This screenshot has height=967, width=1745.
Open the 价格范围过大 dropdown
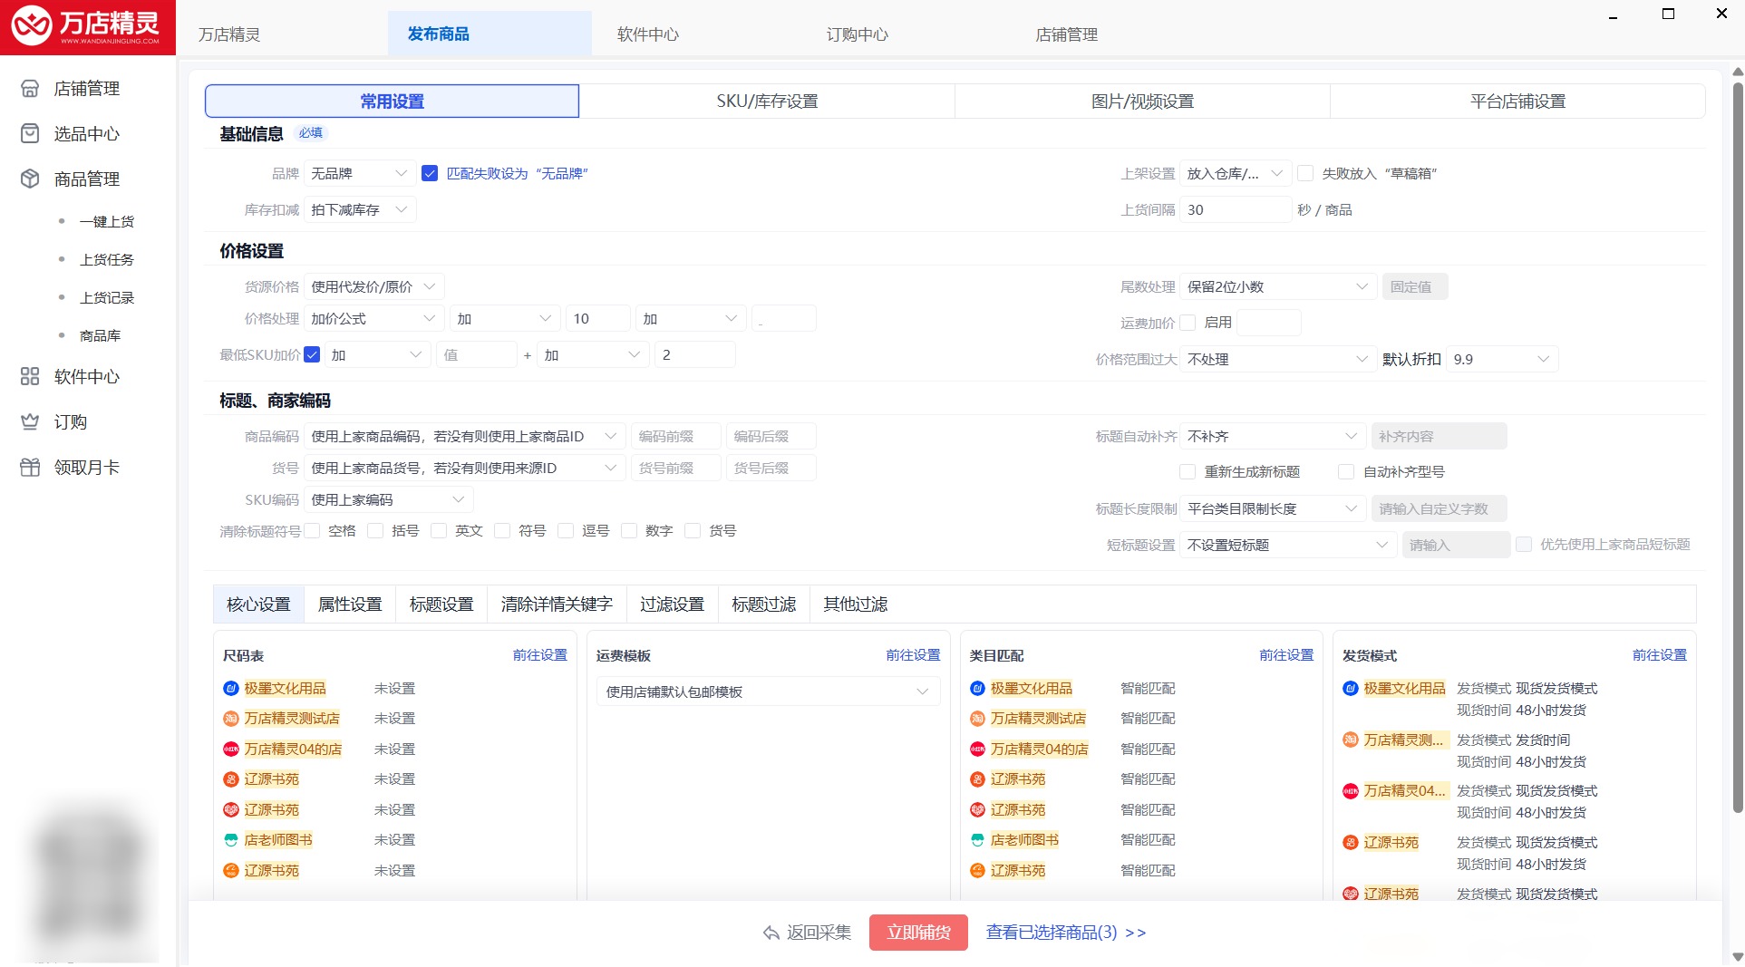pyautogui.click(x=1278, y=359)
